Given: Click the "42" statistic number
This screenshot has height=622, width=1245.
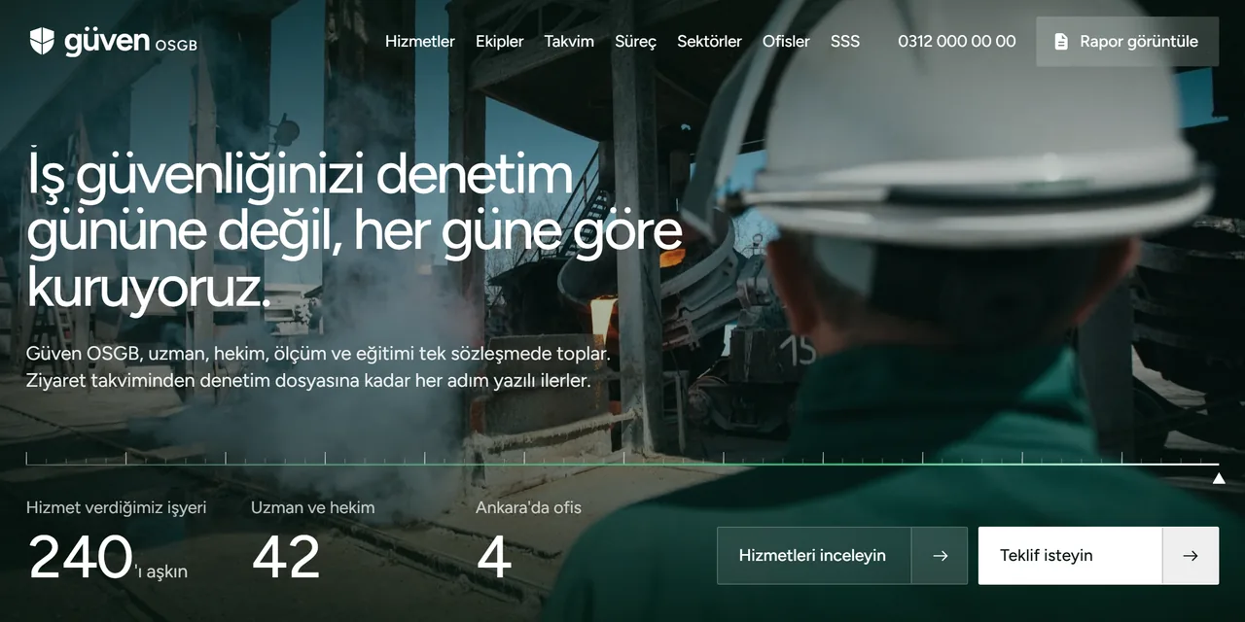Looking at the screenshot, I should point(286,557).
